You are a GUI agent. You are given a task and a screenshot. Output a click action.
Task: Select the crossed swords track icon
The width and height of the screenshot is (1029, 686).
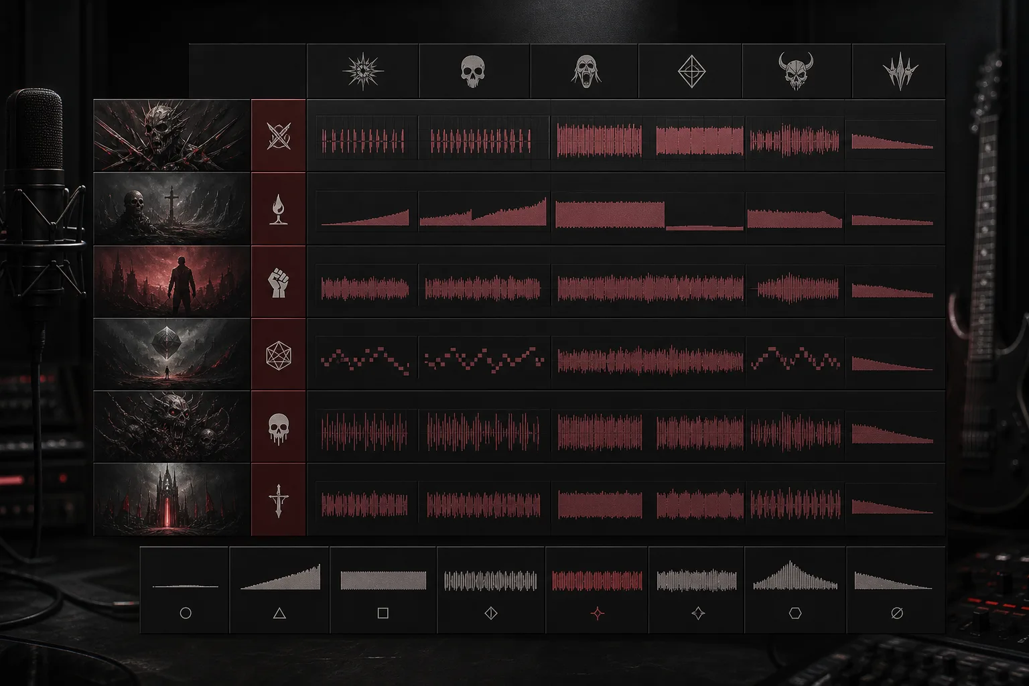pos(278,136)
